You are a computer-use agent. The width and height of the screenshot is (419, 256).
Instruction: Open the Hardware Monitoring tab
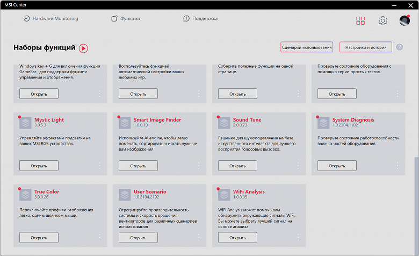point(51,18)
